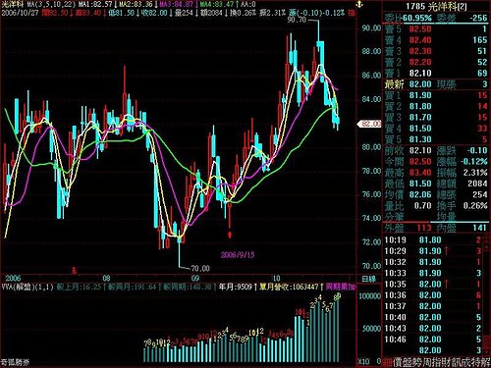
Task: Click the X10 volume scale label
Action: [x=363, y=361]
